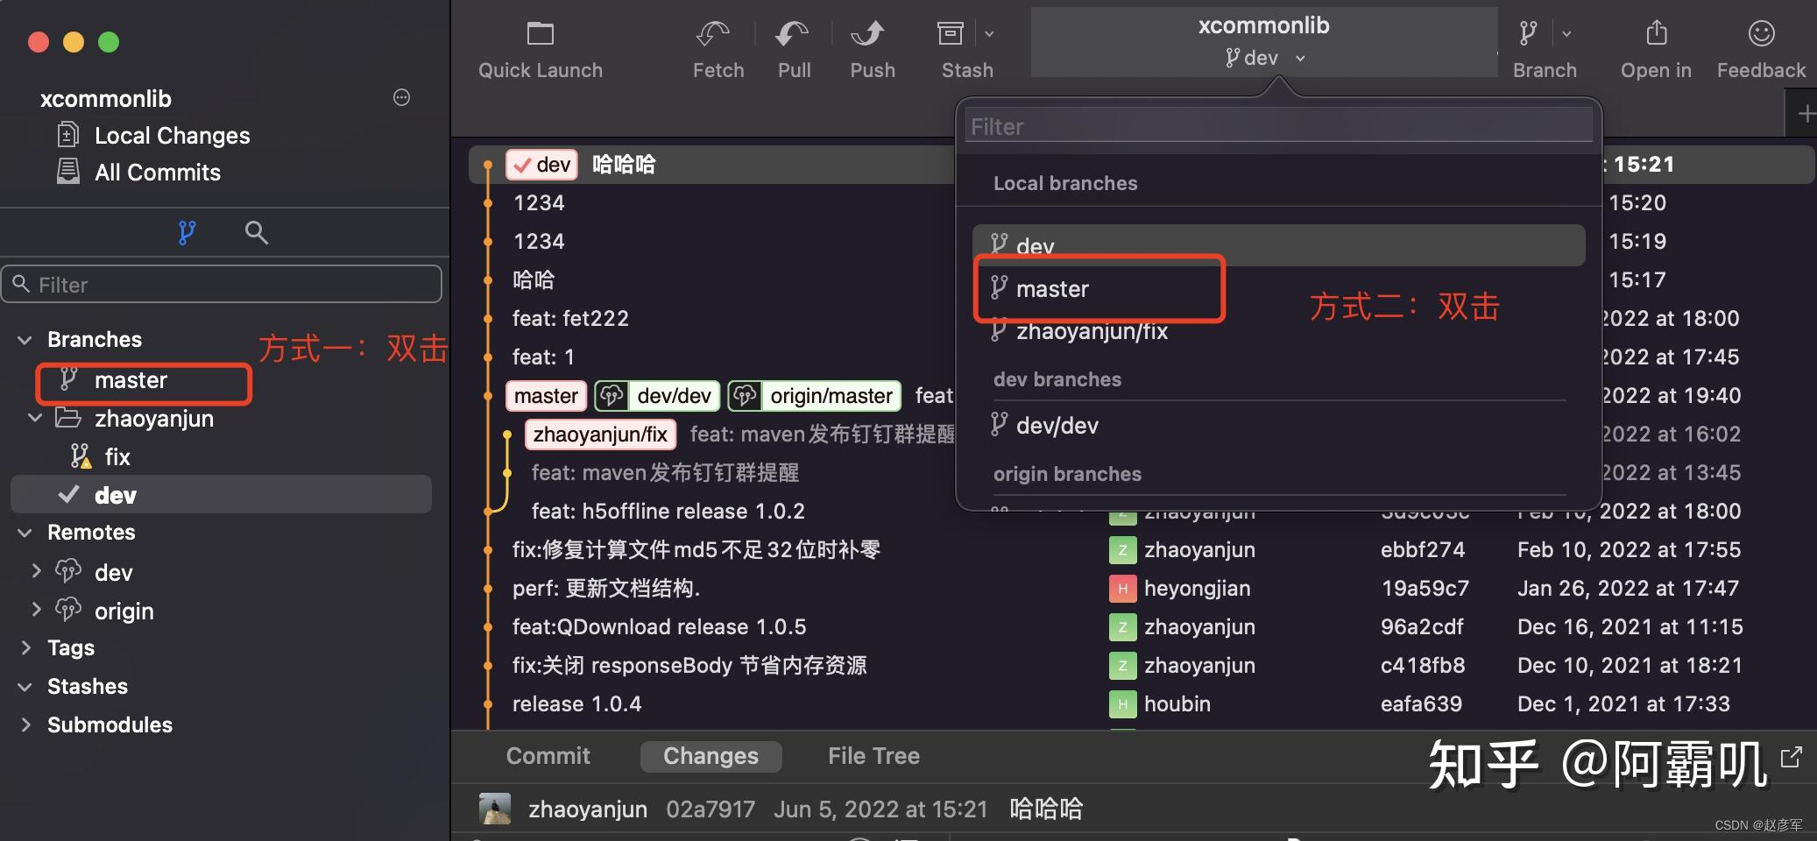
Task: Click the Open in toolbar icon
Action: point(1657,33)
